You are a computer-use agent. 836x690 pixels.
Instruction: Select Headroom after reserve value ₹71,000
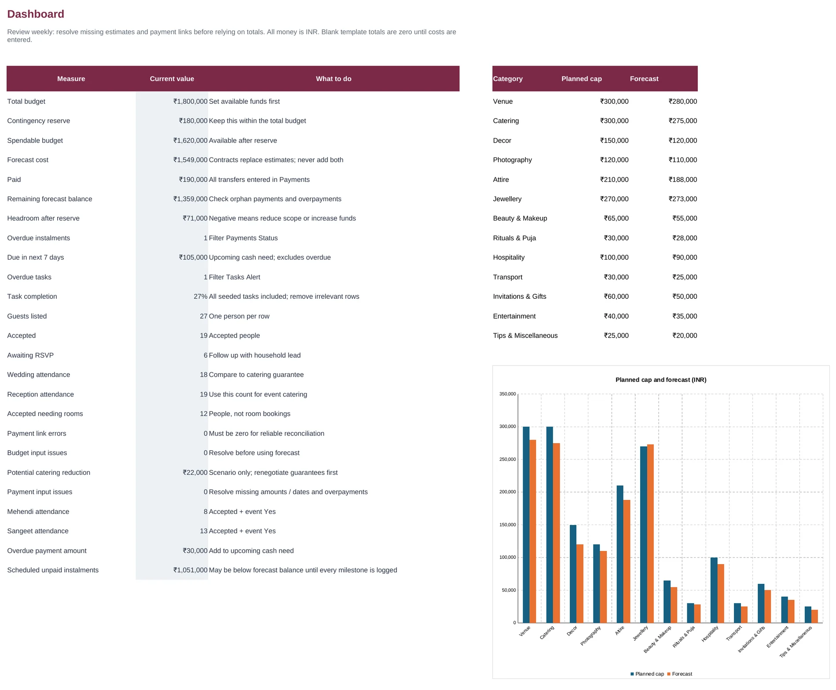[195, 218]
